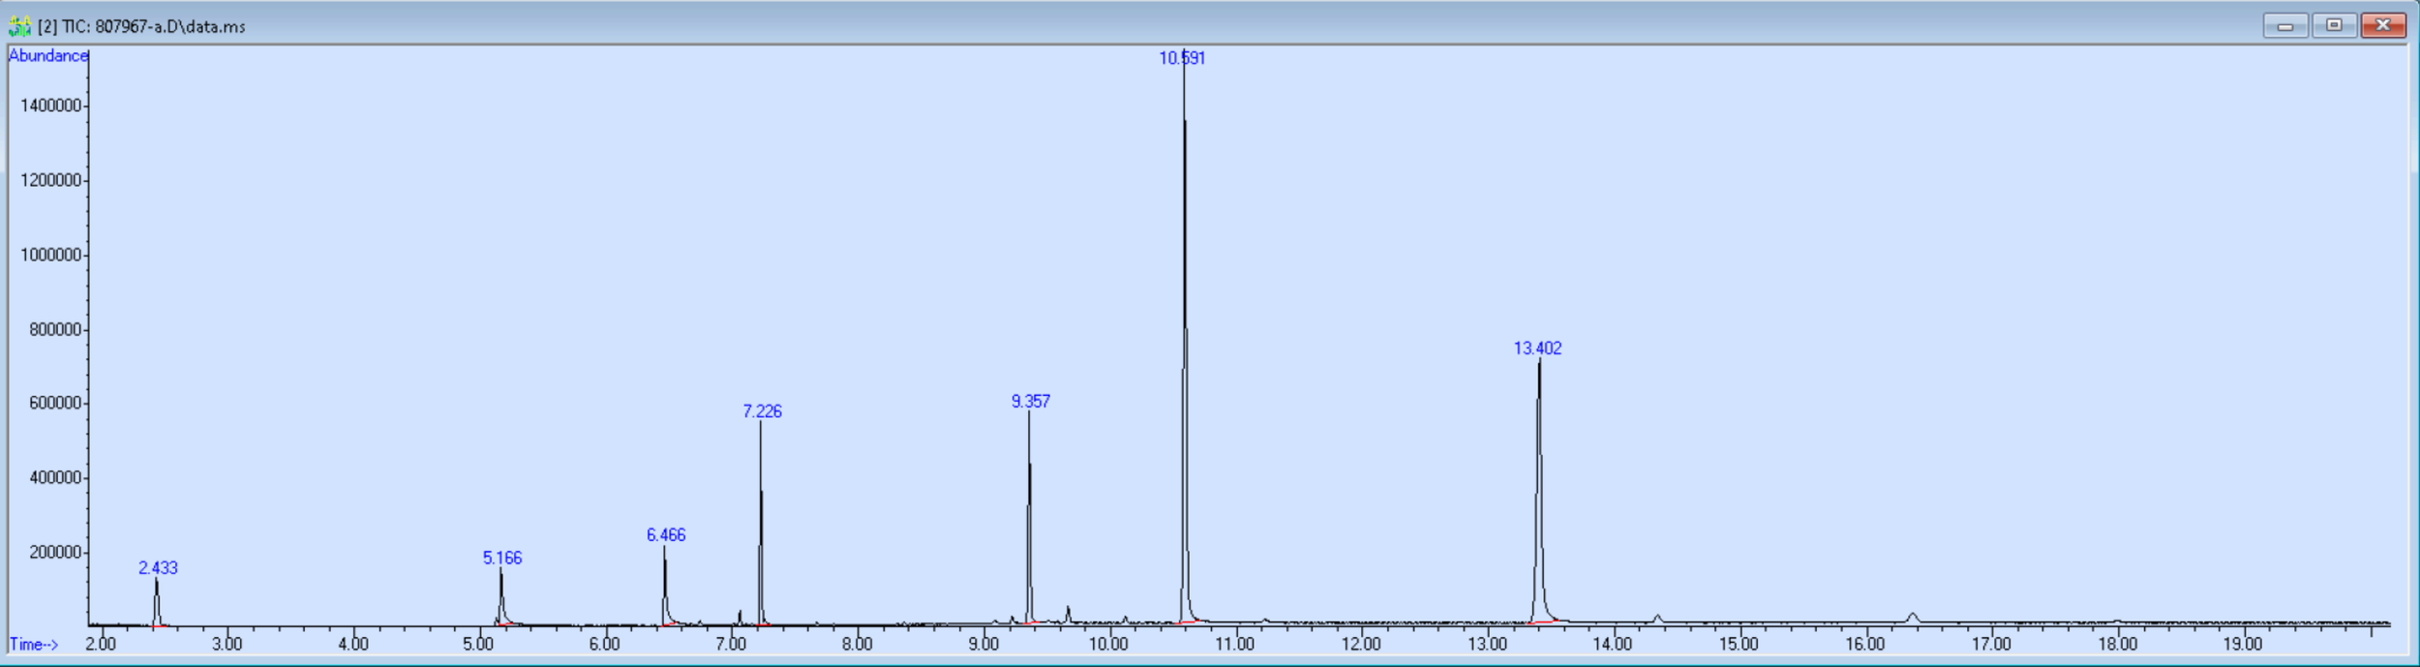The width and height of the screenshot is (2420, 667).
Task: Click the TIC window title icon
Action: coord(19,26)
